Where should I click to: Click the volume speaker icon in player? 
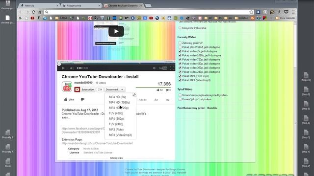coord(72,68)
